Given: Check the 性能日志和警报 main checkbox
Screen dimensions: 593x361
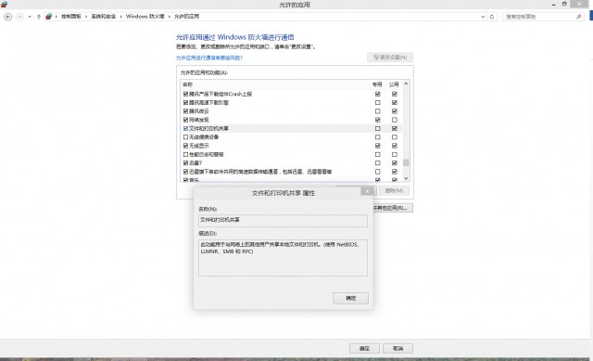Looking at the screenshot, I should tap(185, 155).
